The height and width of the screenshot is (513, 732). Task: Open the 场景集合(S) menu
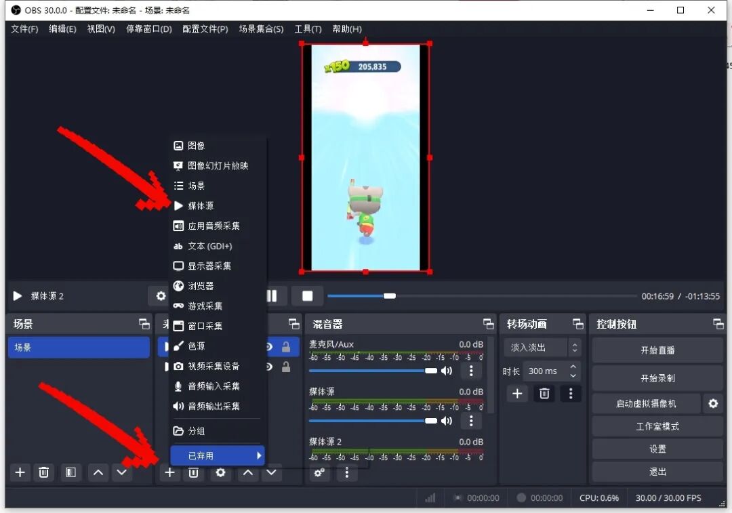(262, 29)
